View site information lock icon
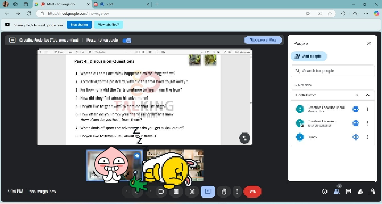 click(x=42, y=14)
